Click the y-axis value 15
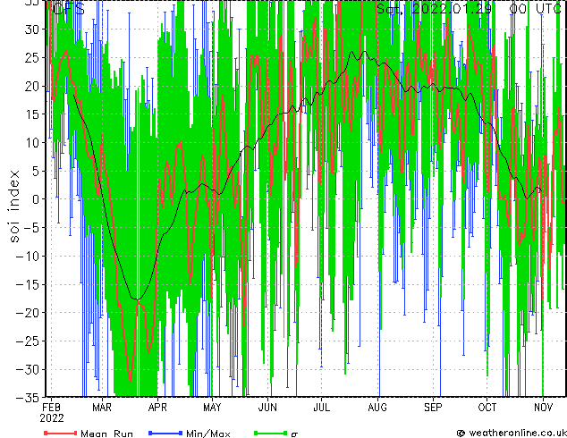The height and width of the screenshot is (438, 567). click(32, 114)
